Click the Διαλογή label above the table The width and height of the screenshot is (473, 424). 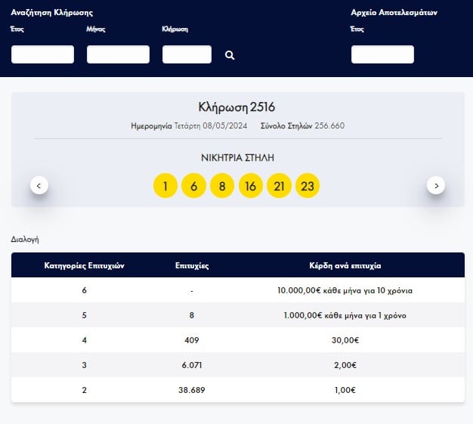coord(25,240)
